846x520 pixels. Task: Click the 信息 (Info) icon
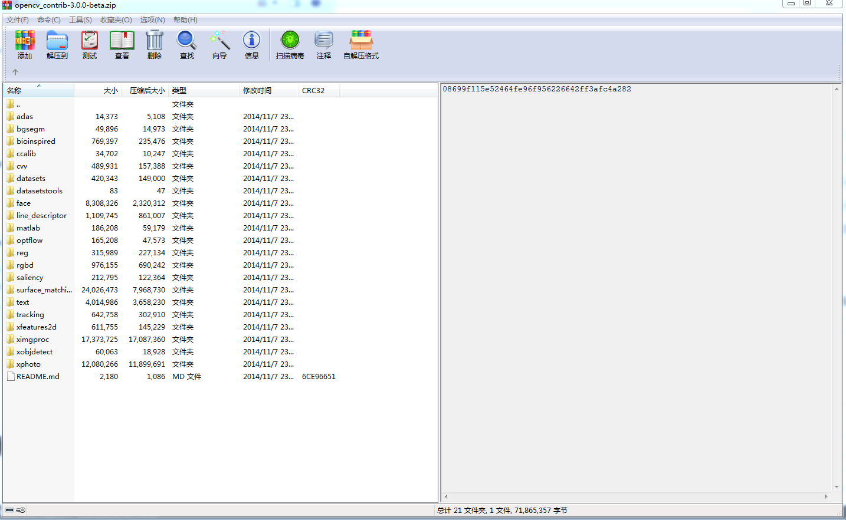coord(252,40)
